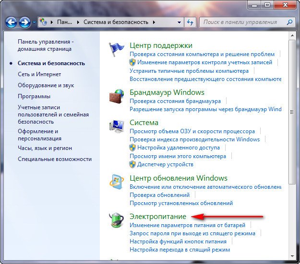This screenshot has height=264, width=300.
Task: Minimize the Control Panel window
Action: (x=254, y=5)
